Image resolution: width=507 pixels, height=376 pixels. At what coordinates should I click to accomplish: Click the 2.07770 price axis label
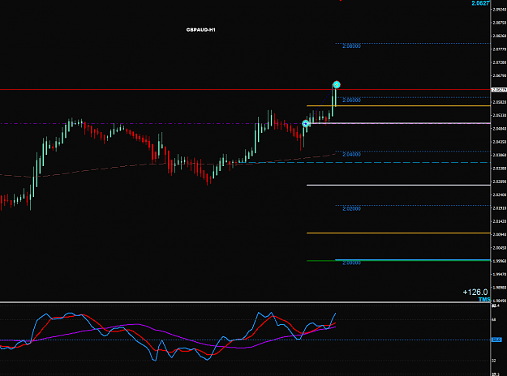click(x=499, y=49)
